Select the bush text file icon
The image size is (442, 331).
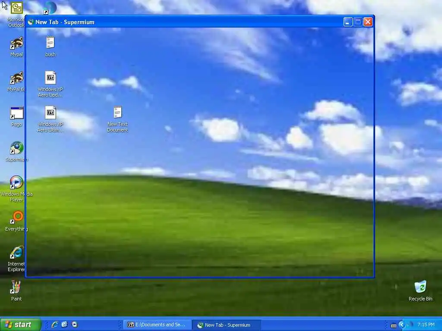pos(50,43)
